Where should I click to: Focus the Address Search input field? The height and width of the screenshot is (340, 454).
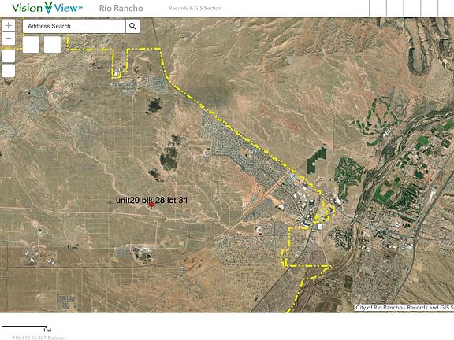pos(74,26)
